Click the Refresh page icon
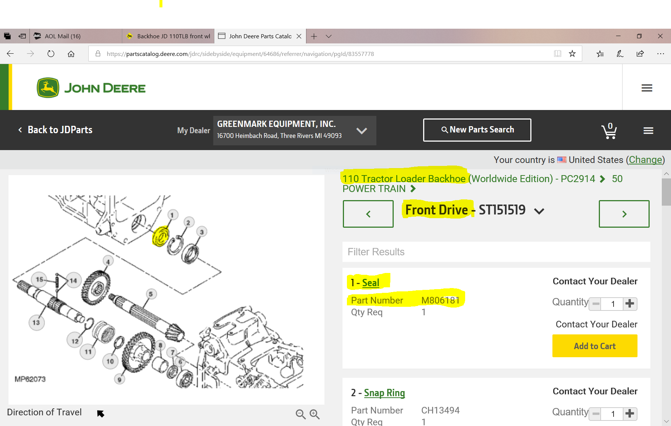This screenshot has width=671, height=426. pyautogui.click(x=51, y=54)
